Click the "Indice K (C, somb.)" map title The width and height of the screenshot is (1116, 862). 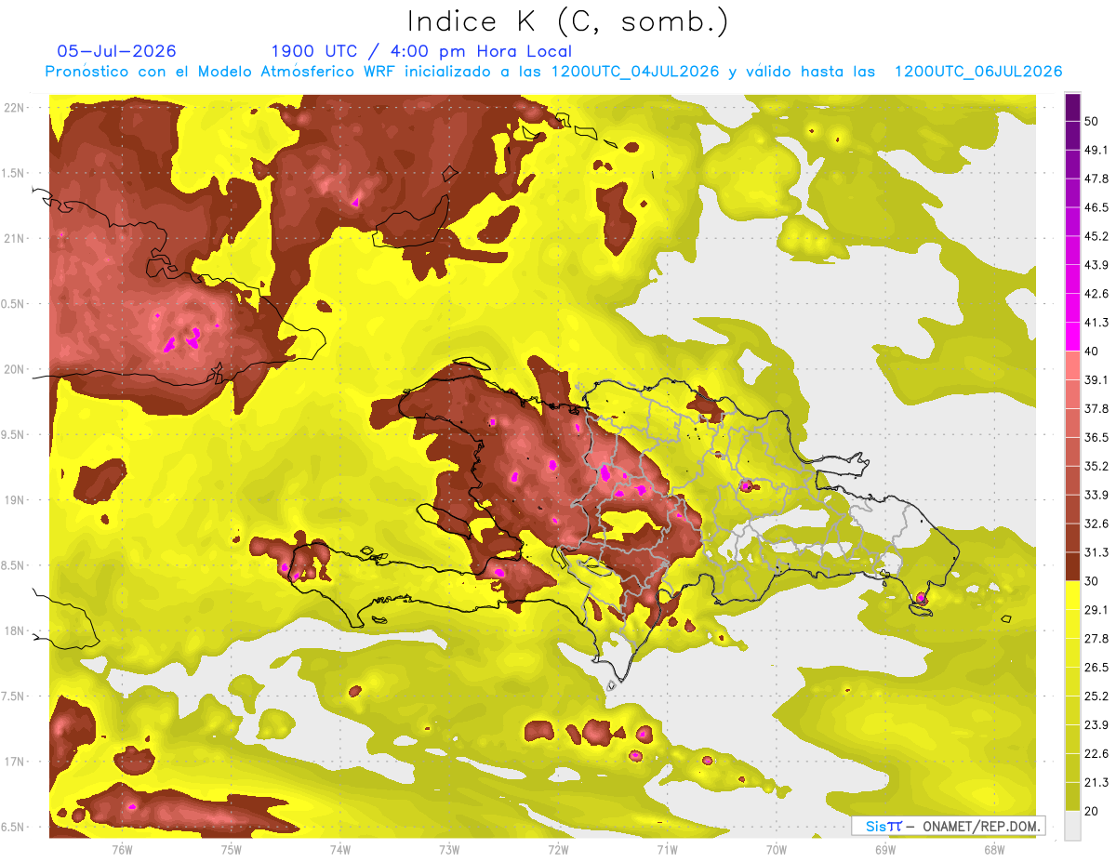(567, 21)
